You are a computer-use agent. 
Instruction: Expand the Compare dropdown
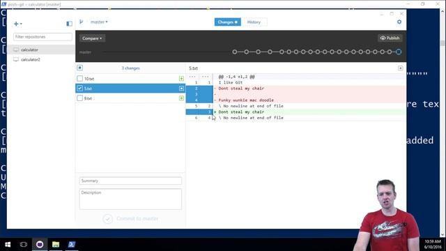tap(92, 38)
